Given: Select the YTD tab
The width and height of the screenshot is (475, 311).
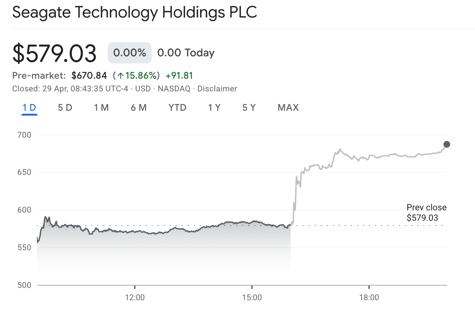Looking at the screenshot, I should (x=177, y=108).
